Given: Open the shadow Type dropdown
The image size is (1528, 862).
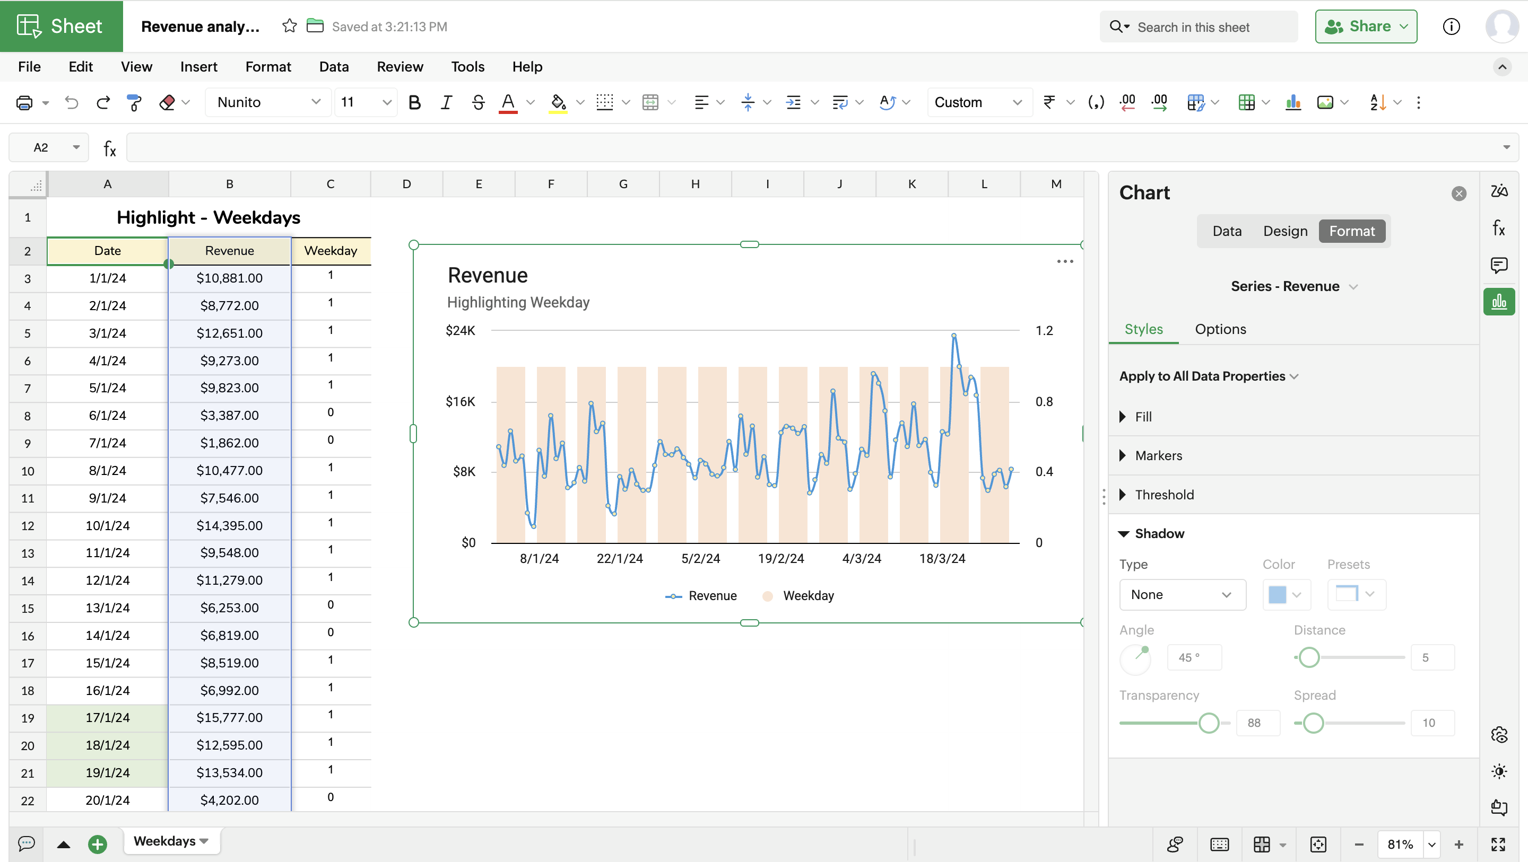Looking at the screenshot, I should [1182, 595].
